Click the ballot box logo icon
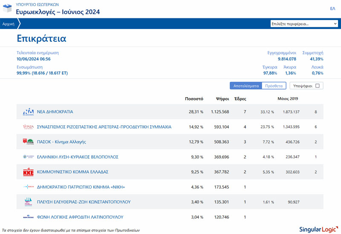This screenshot has height=234, width=341. tap(8, 9)
